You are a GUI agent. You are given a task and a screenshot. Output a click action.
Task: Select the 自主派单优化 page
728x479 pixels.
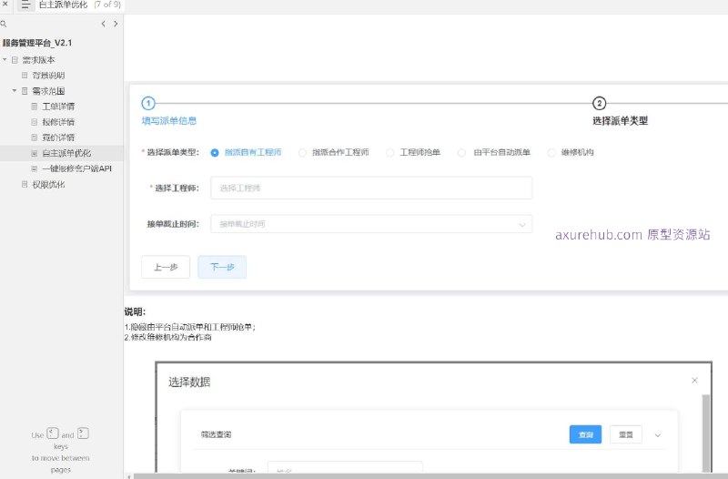tap(66, 153)
